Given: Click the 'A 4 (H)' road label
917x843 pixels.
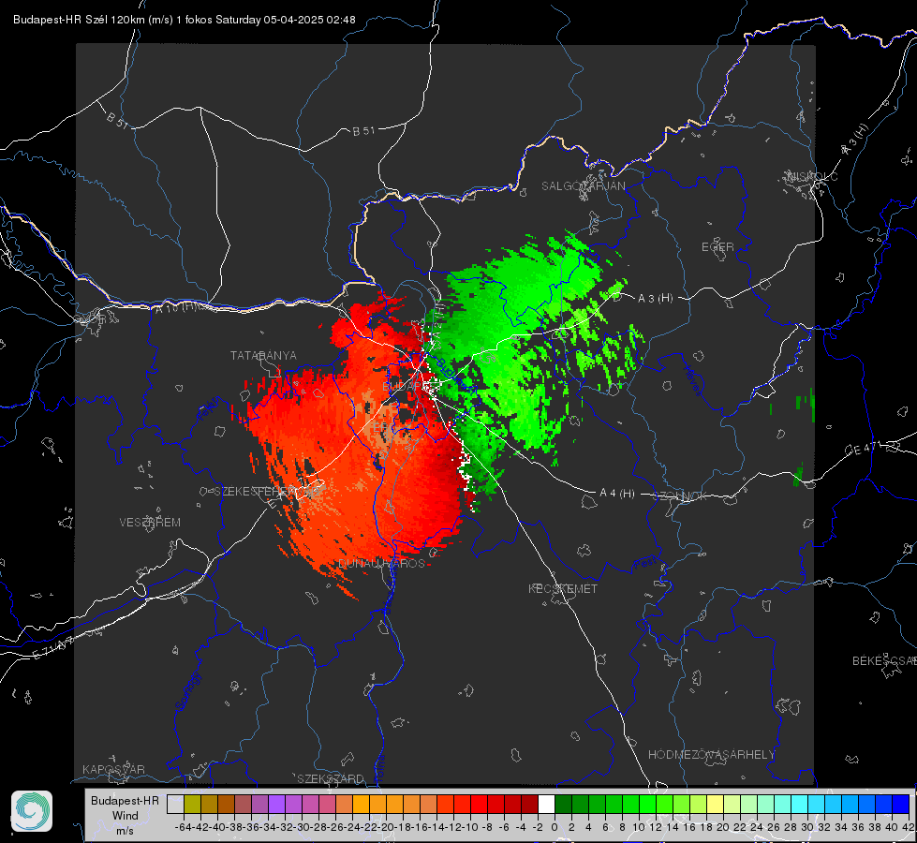Looking at the screenshot, I should pos(617,494).
